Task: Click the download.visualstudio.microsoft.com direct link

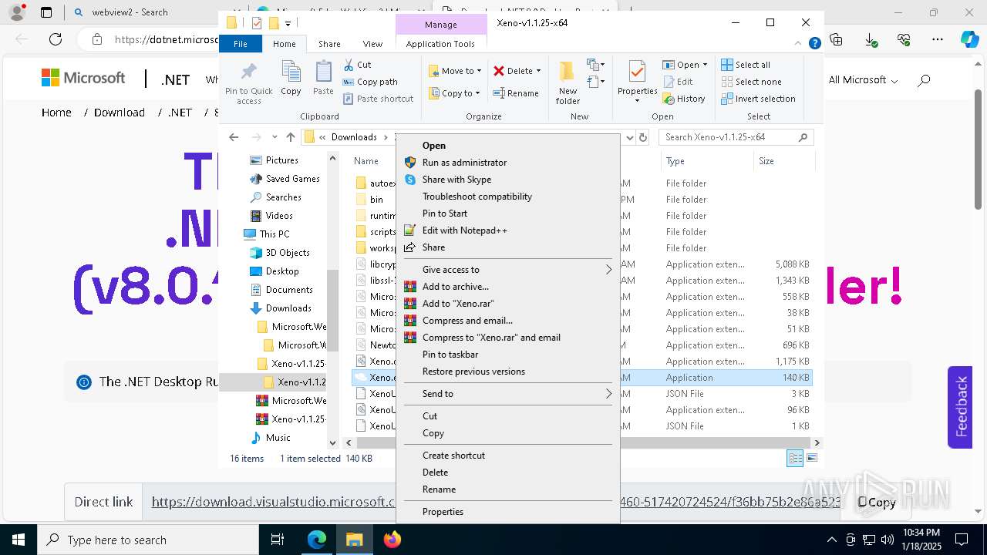Action: pyautogui.click(x=496, y=502)
